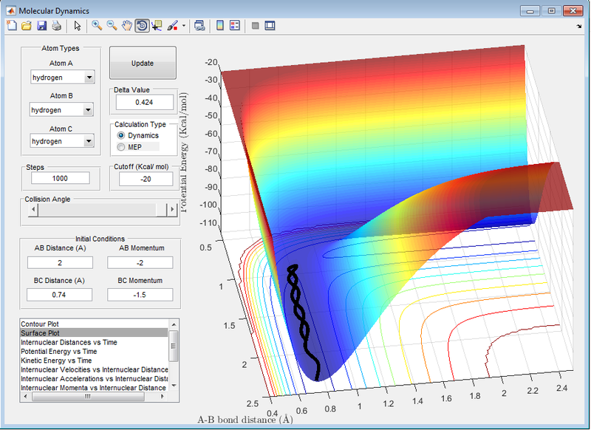Image resolution: width=591 pixels, height=430 pixels.
Task: Activate the Zoom In tool
Action: [97, 26]
